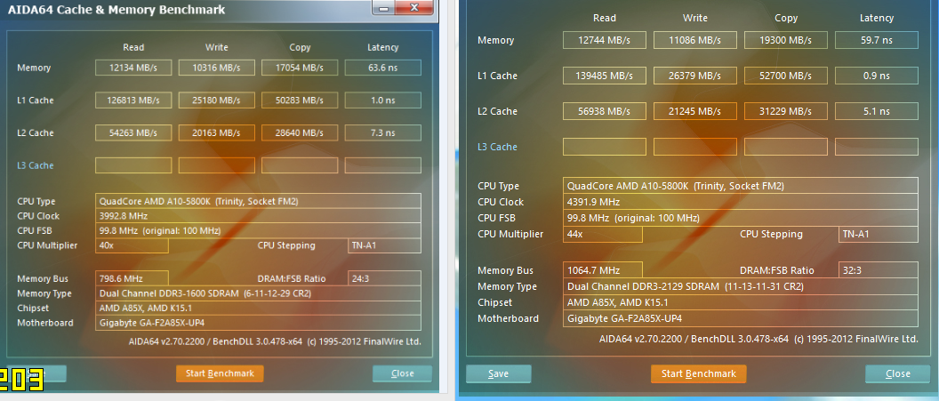
Task: Click the DDR3-2129 SDRAM Memory Type field
Action: coord(740,286)
